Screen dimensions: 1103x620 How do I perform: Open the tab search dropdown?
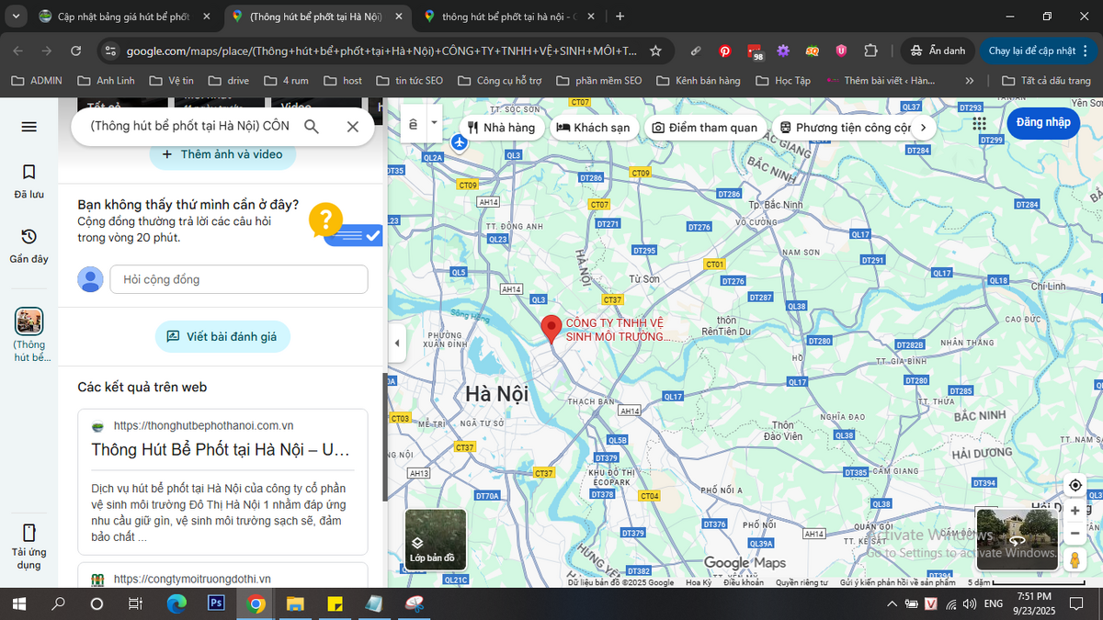click(x=17, y=17)
